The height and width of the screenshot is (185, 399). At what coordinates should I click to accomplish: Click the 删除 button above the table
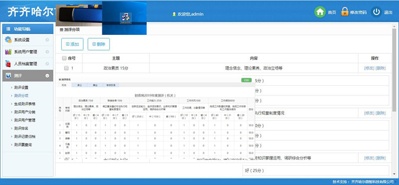(99, 44)
